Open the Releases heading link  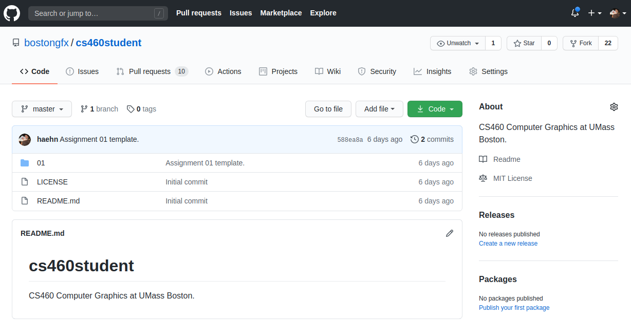496,215
